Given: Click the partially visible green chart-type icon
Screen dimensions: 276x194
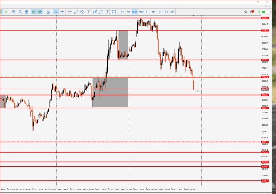Looking at the screenshot, I should [x=1, y=12].
